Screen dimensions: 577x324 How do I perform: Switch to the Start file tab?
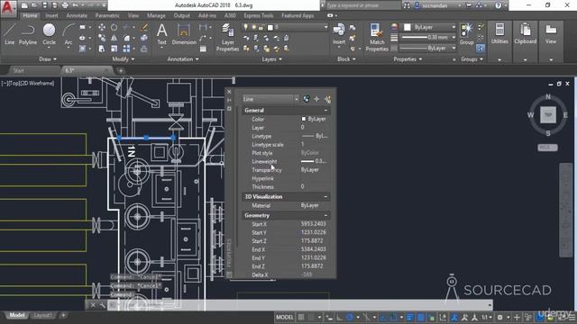tap(18, 70)
